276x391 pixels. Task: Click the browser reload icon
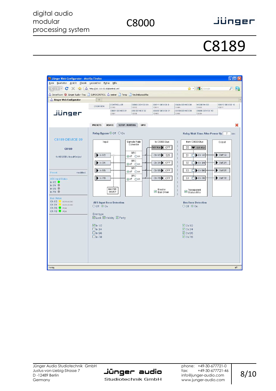click(67, 89)
